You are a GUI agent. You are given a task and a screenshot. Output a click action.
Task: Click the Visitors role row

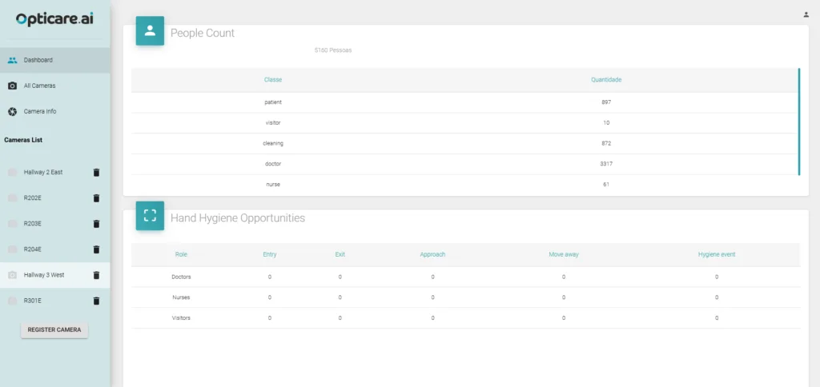coord(465,317)
